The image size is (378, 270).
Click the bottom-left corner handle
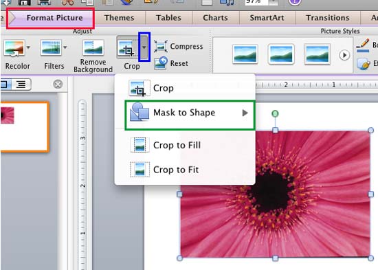pos(179,258)
